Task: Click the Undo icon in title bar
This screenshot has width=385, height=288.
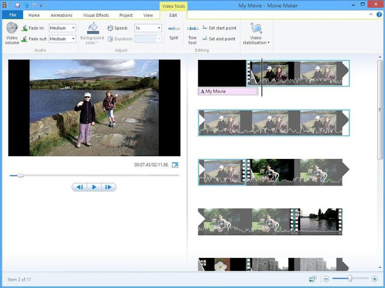Action: point(25,5)
